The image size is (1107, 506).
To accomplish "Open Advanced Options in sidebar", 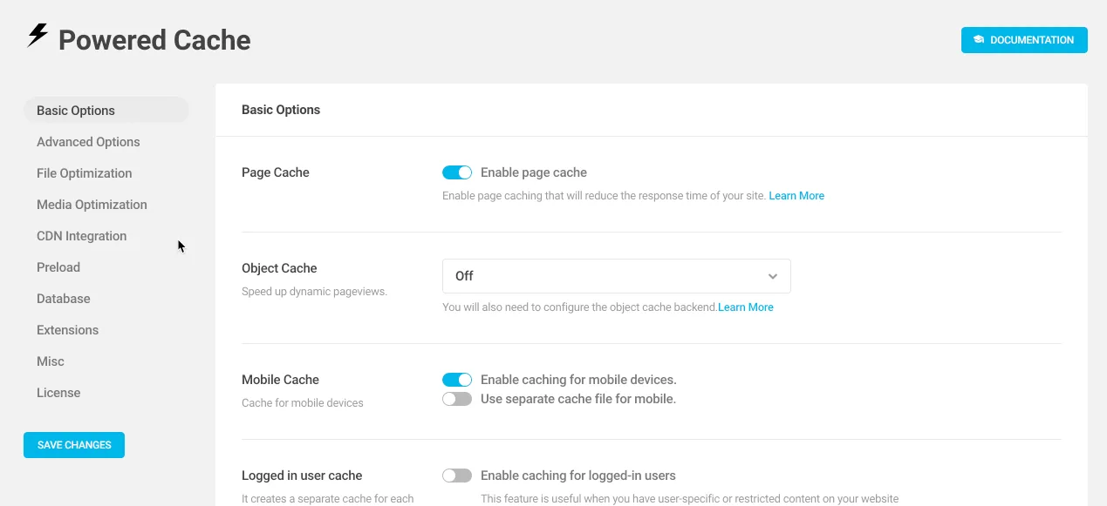I will tap(88, 142).
